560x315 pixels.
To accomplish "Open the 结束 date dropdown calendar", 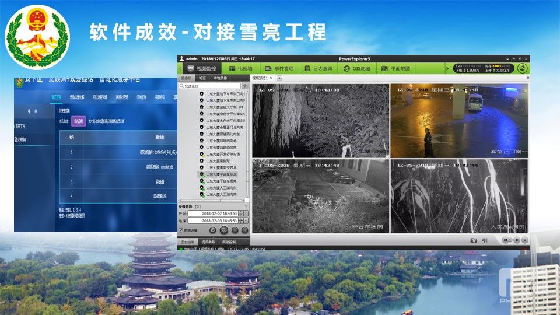I will point(246,221).
